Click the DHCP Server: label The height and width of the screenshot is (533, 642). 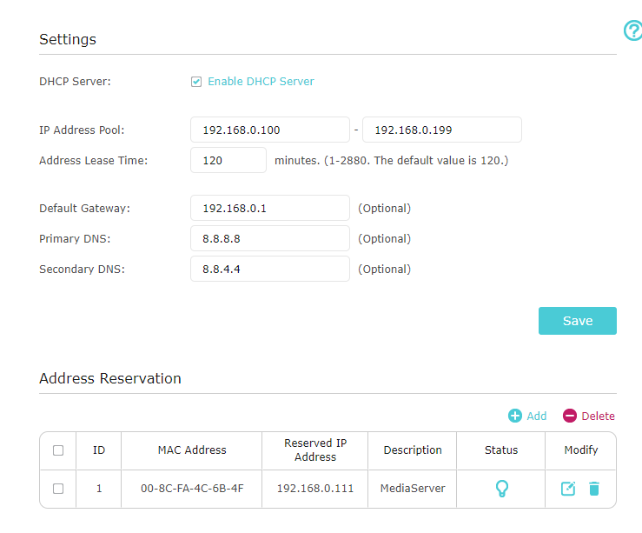click(75, 82)
